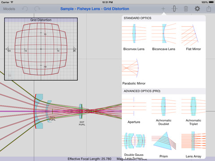Select the Achromatic Doublet
This screenshot has width=215, height=161.
pyautogui.click(x=163, y=111)
